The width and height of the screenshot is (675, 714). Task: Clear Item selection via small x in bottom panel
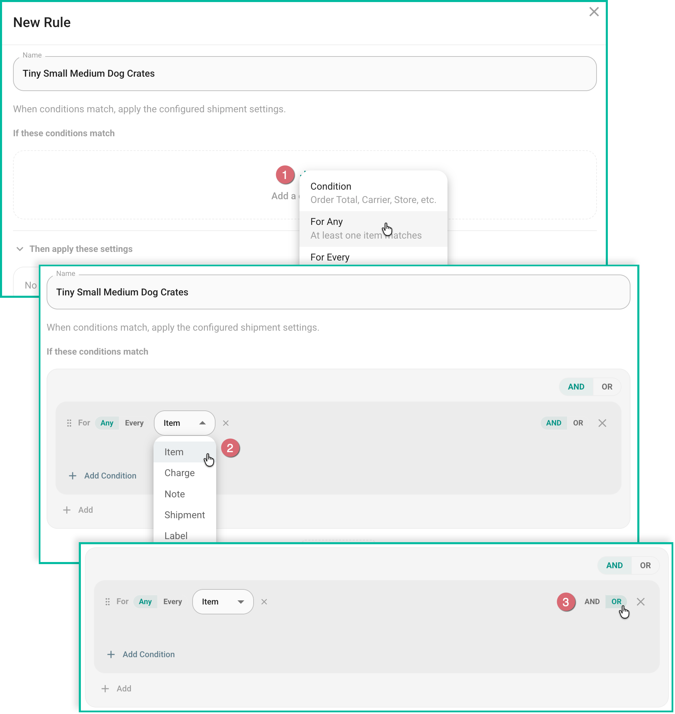coord(265,602)
